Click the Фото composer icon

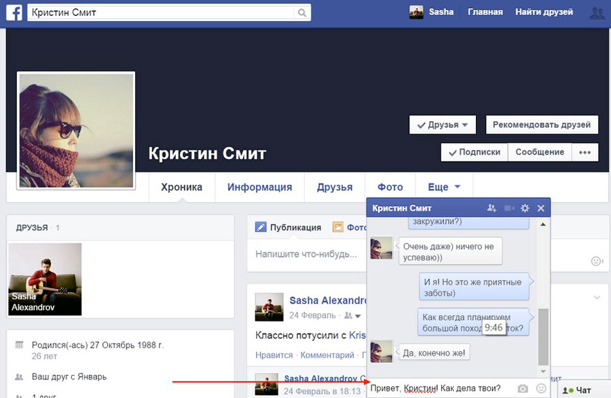(x=337, y=227)
